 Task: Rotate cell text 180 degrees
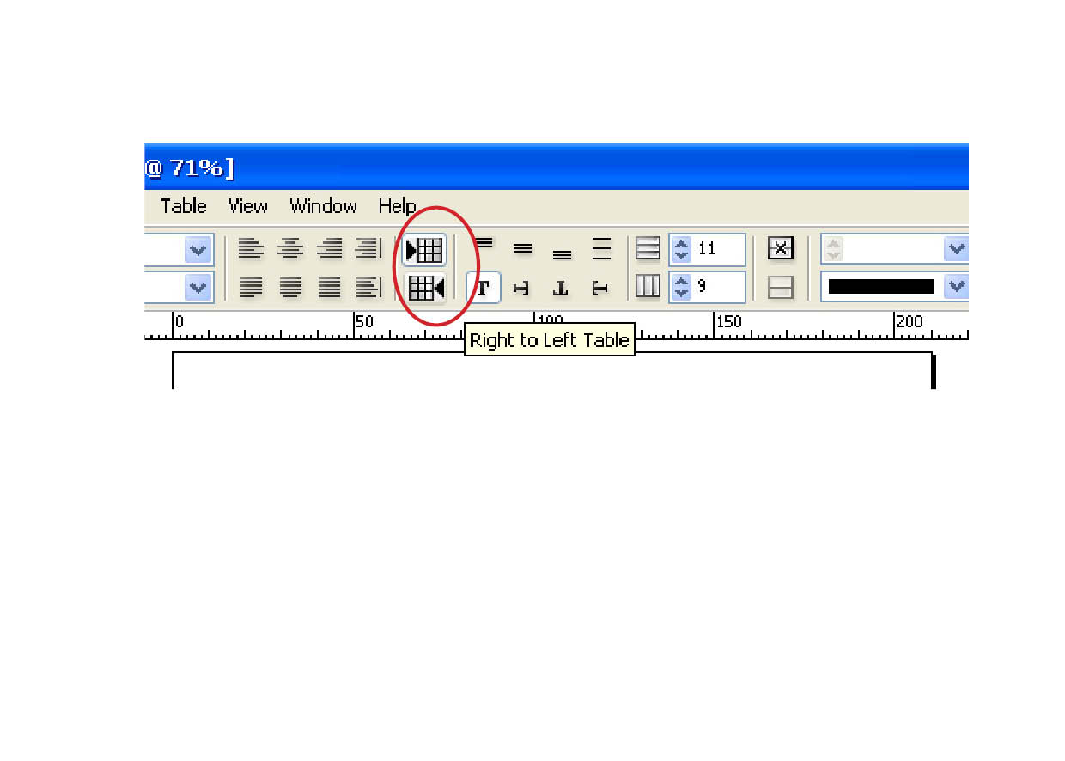pos(561,289)
